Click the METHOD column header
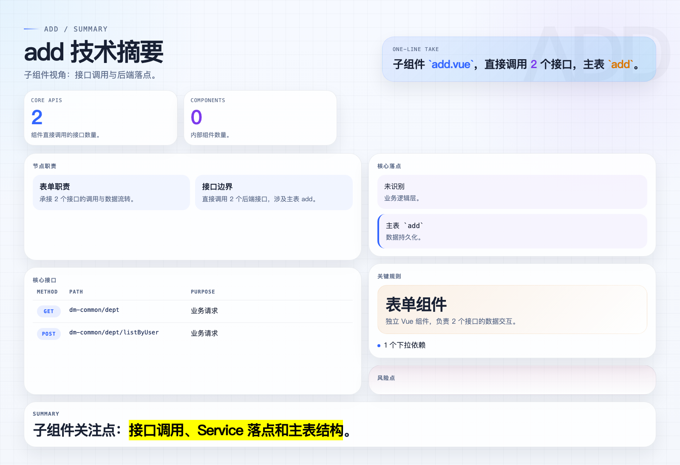Viewport: 680px width, 465px height. click(x=47, y=292)
